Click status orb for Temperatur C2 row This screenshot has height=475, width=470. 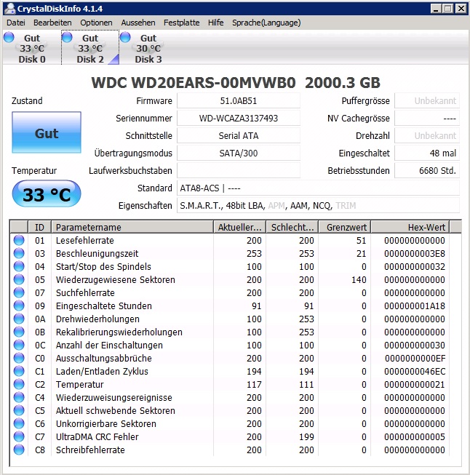pyautogui.click(x=19, y=384)
